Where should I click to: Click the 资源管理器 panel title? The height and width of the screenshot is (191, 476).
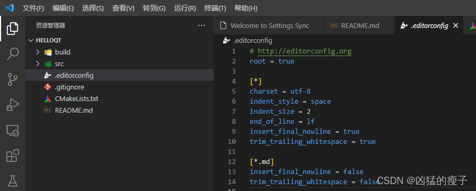pos(50,25)
